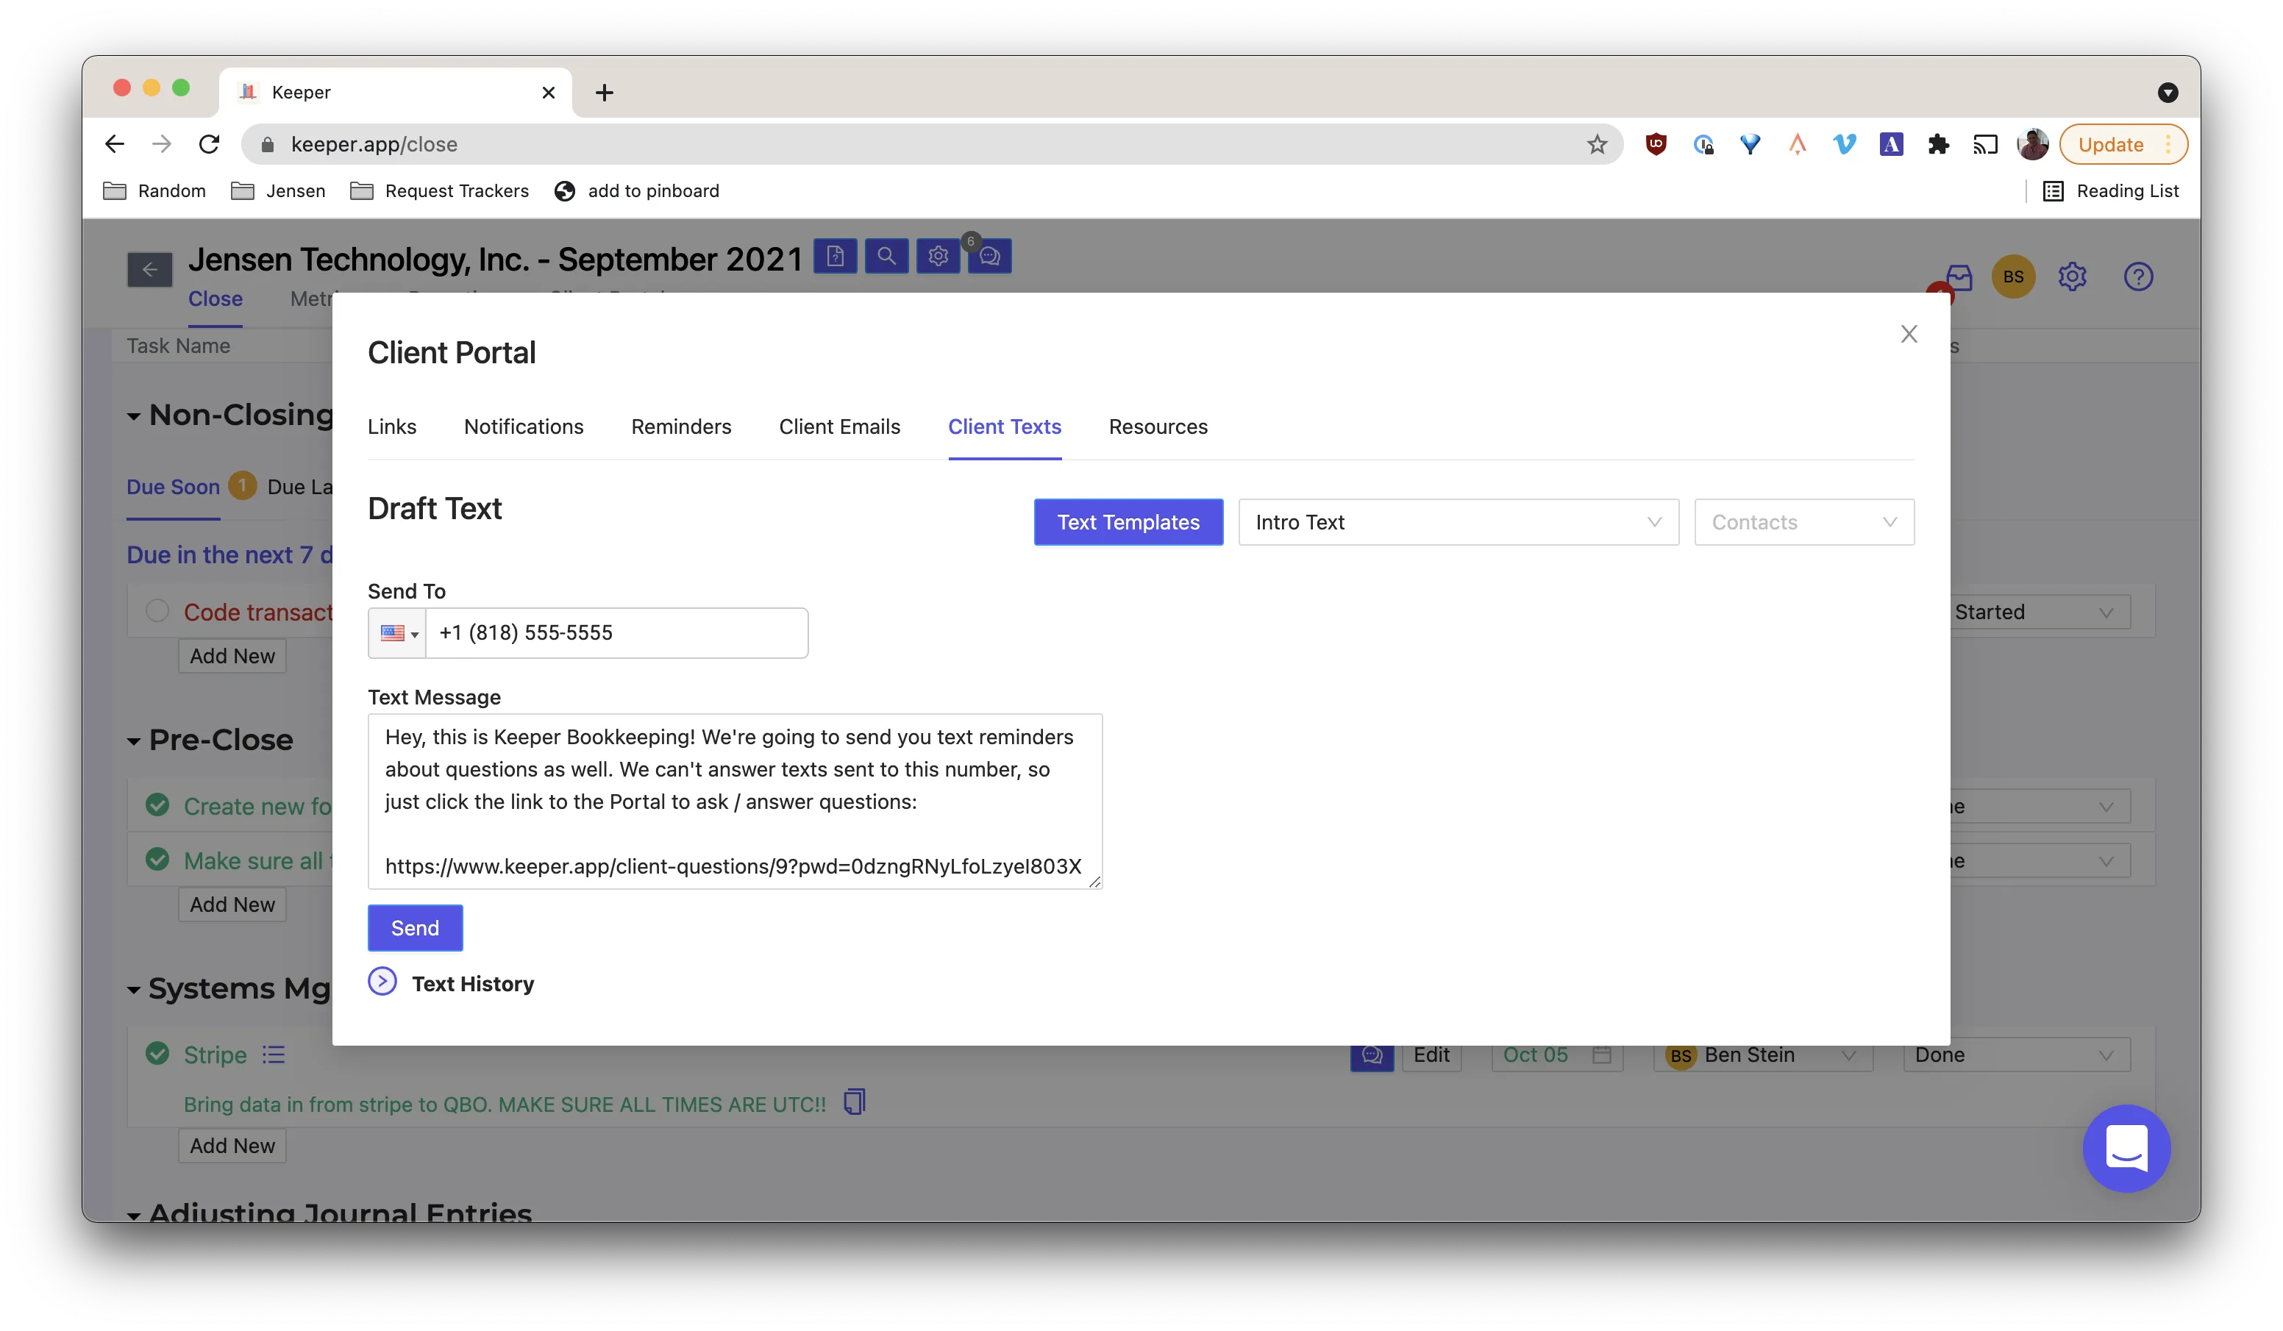This screenshot has width=2283, height=1331.
Task: Open the settings gear beside the BS avatar
Action: point(2073,276)
